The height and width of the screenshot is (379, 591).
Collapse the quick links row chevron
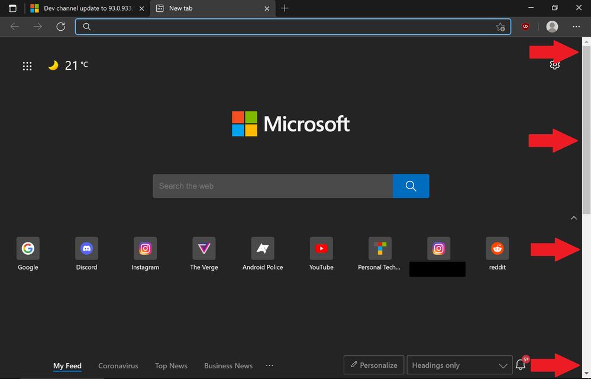pyautogui.click(x=573, y=218)
